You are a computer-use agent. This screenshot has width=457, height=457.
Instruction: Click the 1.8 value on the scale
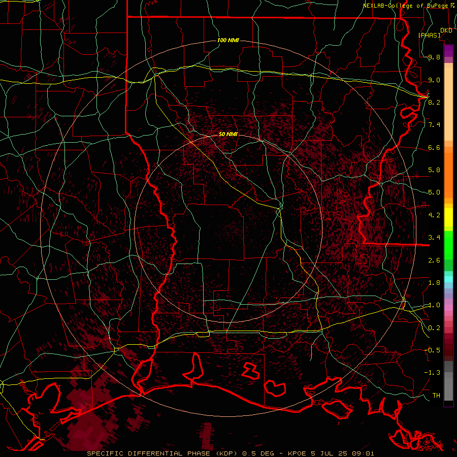[x=434, y=283]
